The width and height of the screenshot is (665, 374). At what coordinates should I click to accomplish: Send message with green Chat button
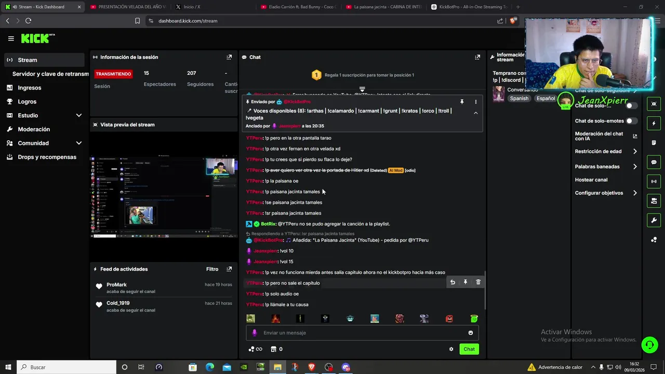coord(469,349)
